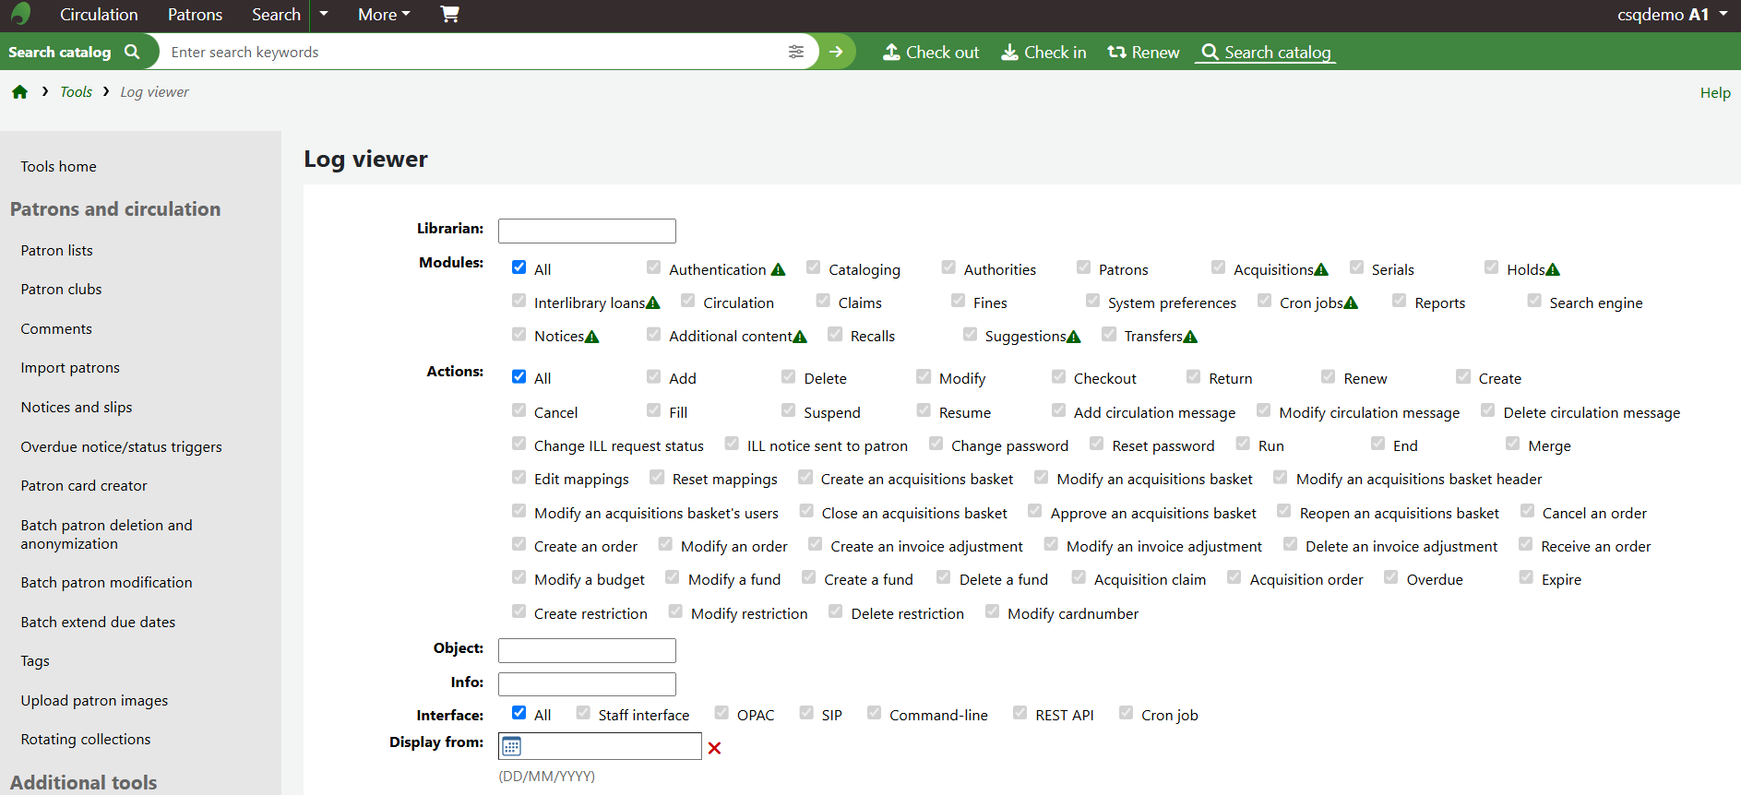
Task: Open the Circulation menu
Action: click(x=99, y=14)
